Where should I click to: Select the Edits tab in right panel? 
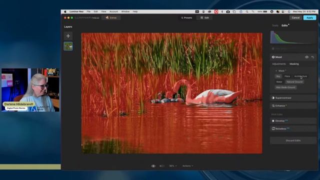click(284, 25)
